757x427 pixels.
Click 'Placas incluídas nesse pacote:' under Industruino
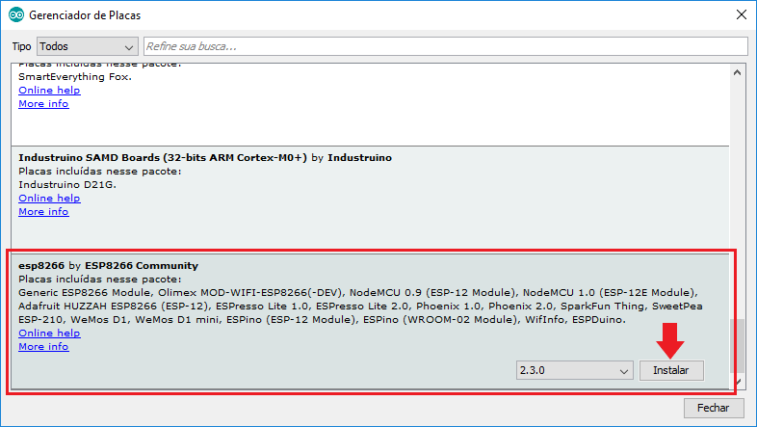100,172
